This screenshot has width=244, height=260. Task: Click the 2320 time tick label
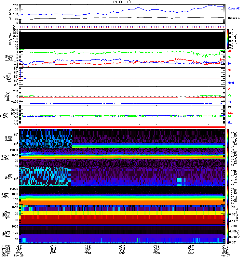coord(156,253)
